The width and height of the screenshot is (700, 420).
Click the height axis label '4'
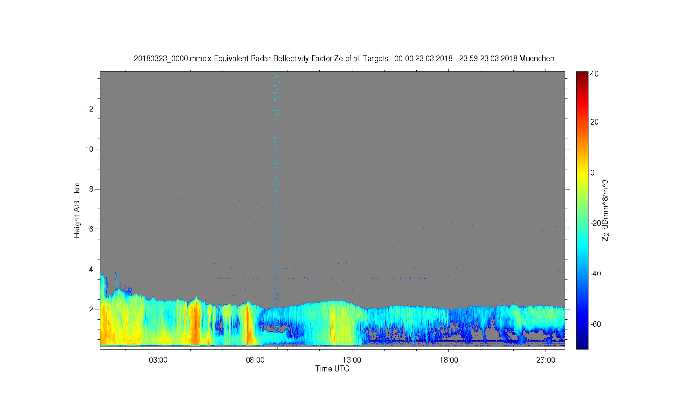(92, 269)
